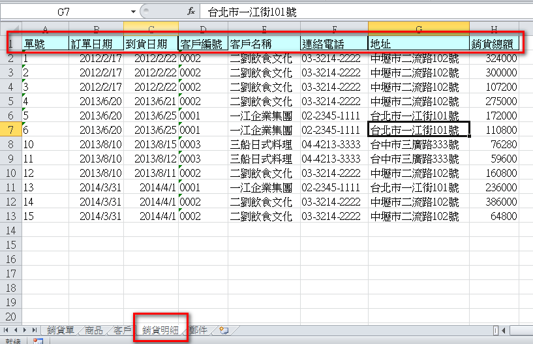Click header cell 訂單日期
This screenshot has height=344, width=533.
click(x=96, y=44)
